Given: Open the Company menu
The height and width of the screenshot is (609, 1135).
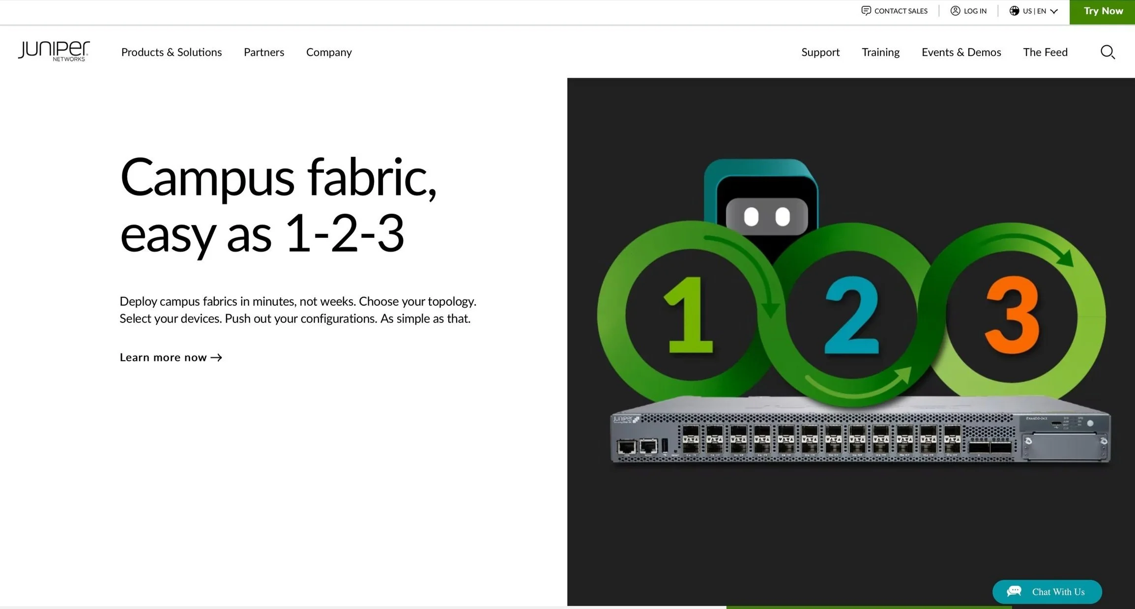Looking at the screenshot, I should pyautogui.click(x=329, y=52).
